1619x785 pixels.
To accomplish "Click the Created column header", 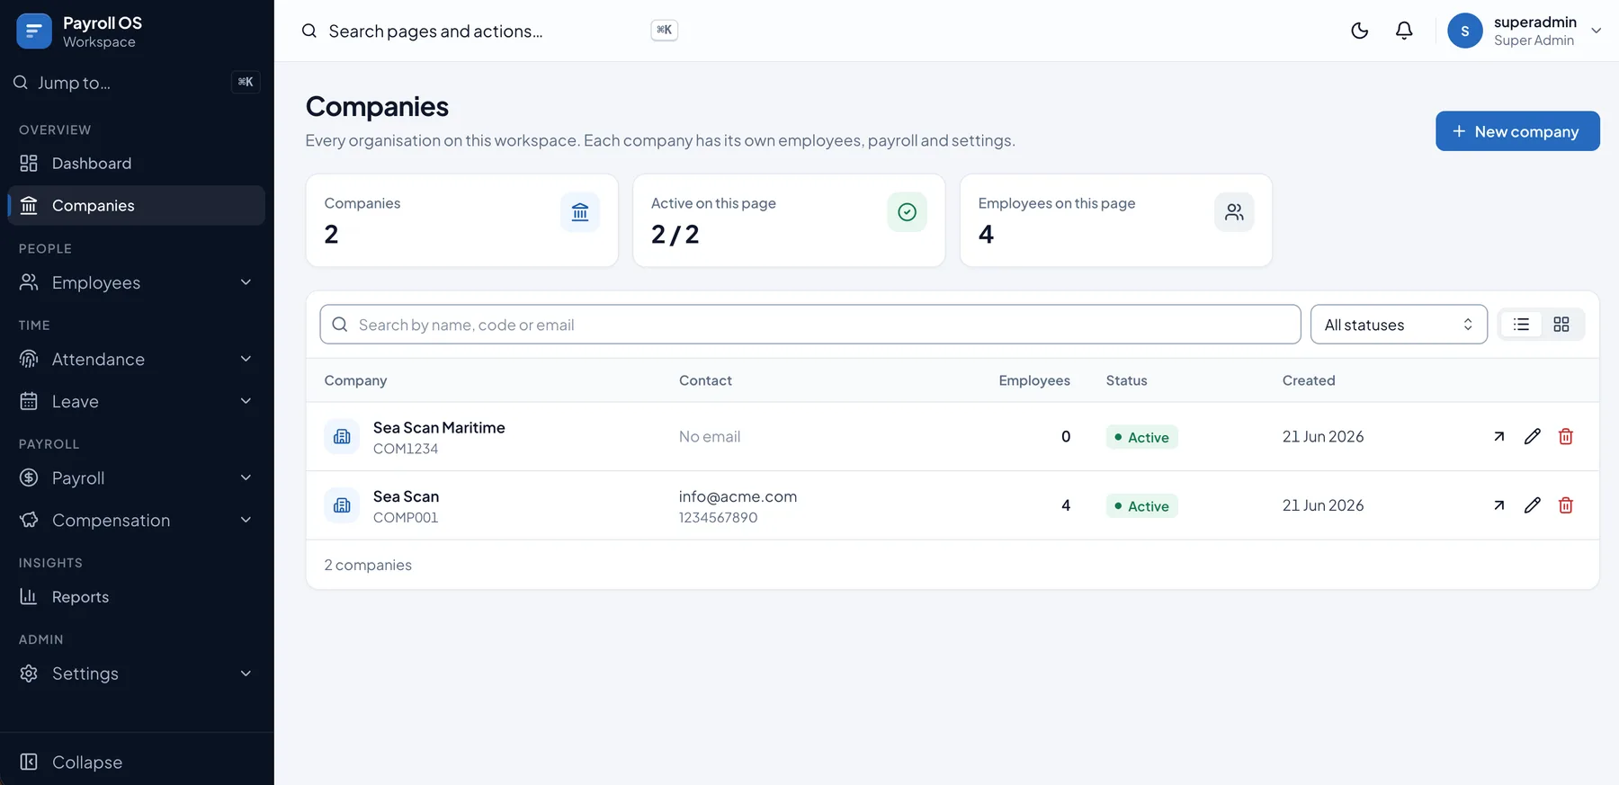I will pyautogui.click(x=1309, y=380).
